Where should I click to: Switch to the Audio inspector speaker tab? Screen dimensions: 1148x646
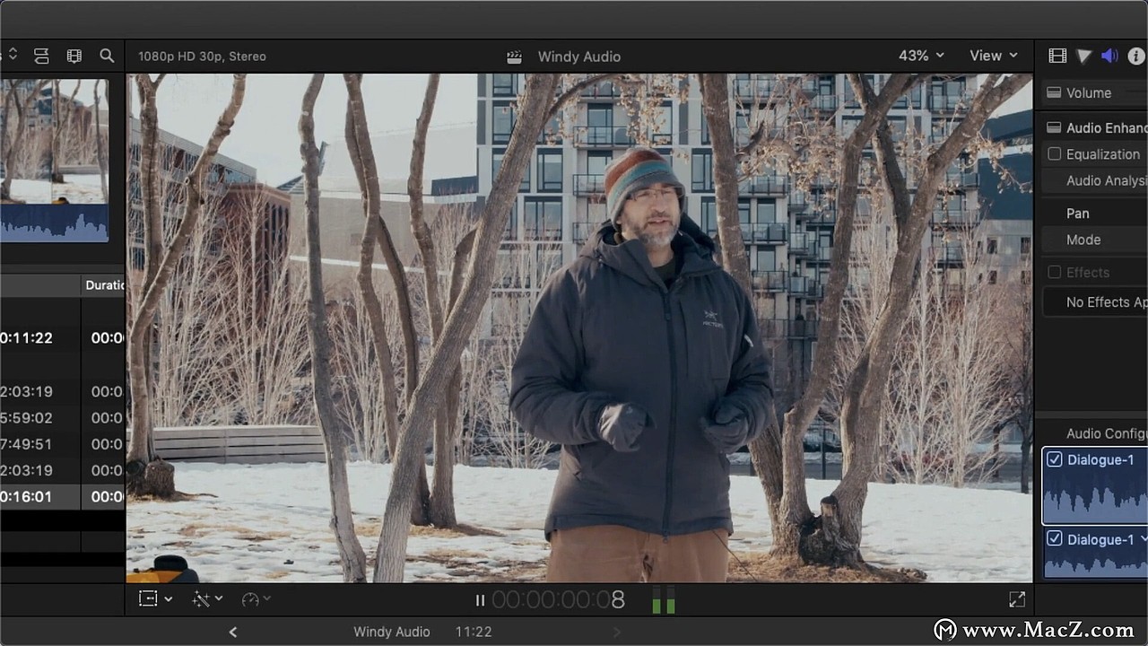click(1110, 56)
